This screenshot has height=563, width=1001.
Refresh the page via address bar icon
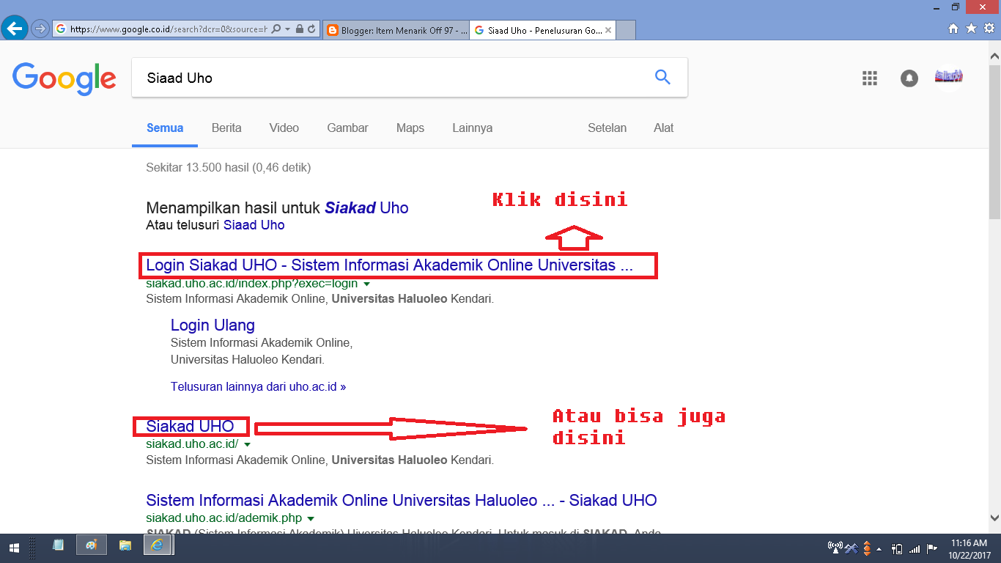(x=312, y=29)
